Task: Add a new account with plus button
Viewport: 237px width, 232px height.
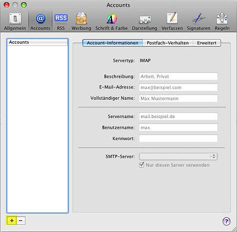Action: (12, 221)
